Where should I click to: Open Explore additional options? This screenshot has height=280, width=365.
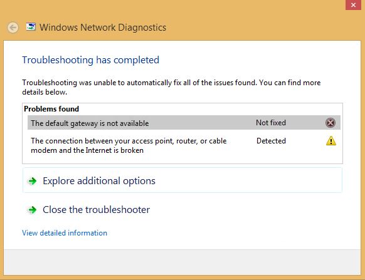point(182,180)
